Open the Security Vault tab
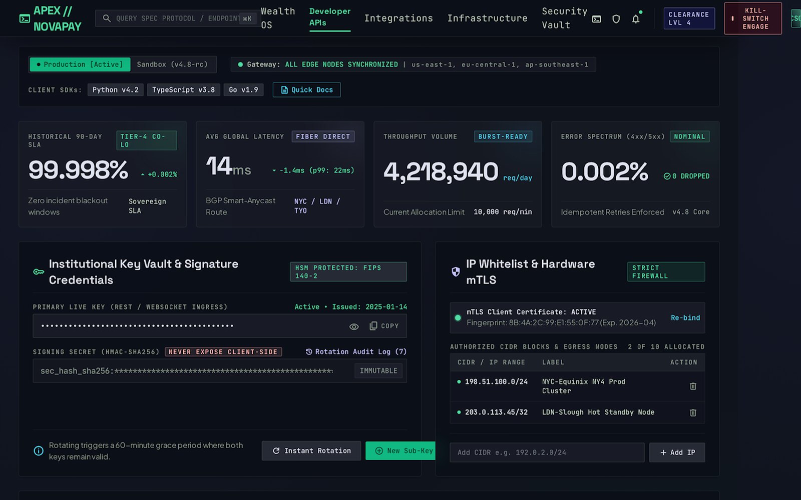 tap(564, 18)
